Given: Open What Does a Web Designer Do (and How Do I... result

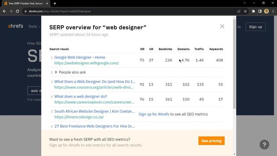Looking at the screenshot, I should coord(95,81).
